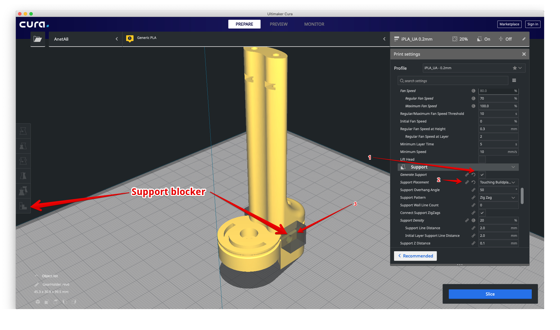Image resolution: width=560 pixels, height=330 pixels.
Task: Collapse the Support settings section
Action: pyautogui.click(x=513, y=167)
